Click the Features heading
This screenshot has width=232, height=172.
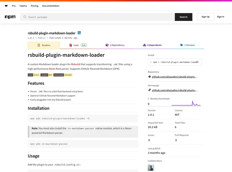(x=36, y=83)
